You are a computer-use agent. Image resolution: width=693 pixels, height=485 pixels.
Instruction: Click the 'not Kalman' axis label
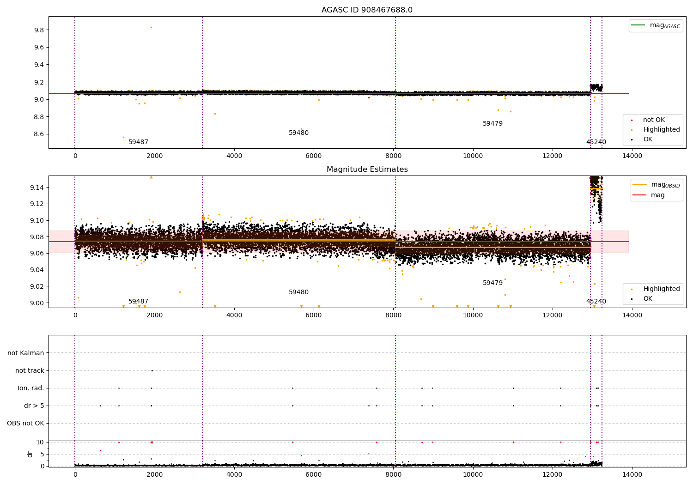pyautogui.click(x=26, y=353)
